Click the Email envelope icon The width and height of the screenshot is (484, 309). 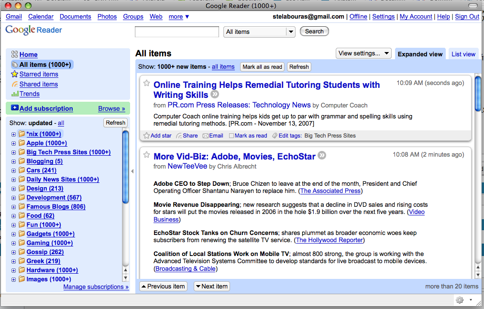pos(206,136)
